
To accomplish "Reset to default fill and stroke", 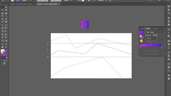I will [1, 55].
